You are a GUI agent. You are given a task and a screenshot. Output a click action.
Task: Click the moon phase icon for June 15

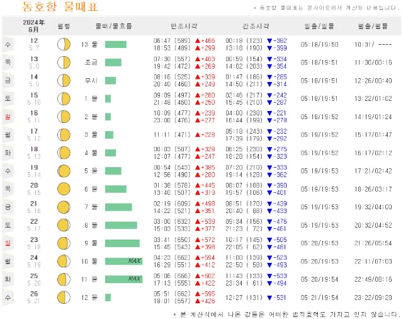point(63,98)
